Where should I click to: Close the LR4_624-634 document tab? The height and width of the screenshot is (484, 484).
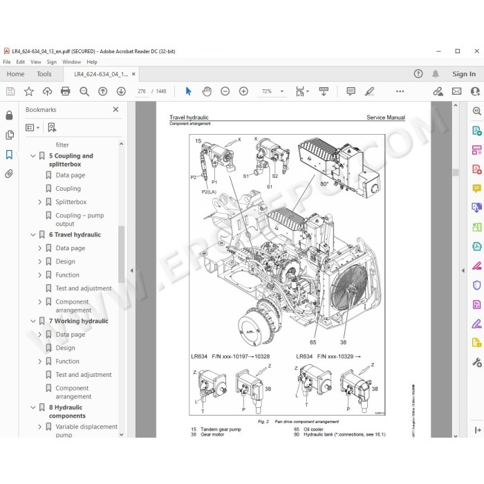click(x=133, y=74)
